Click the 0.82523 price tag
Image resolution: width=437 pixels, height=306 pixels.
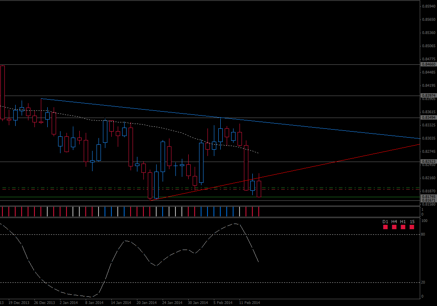(428, 162)
